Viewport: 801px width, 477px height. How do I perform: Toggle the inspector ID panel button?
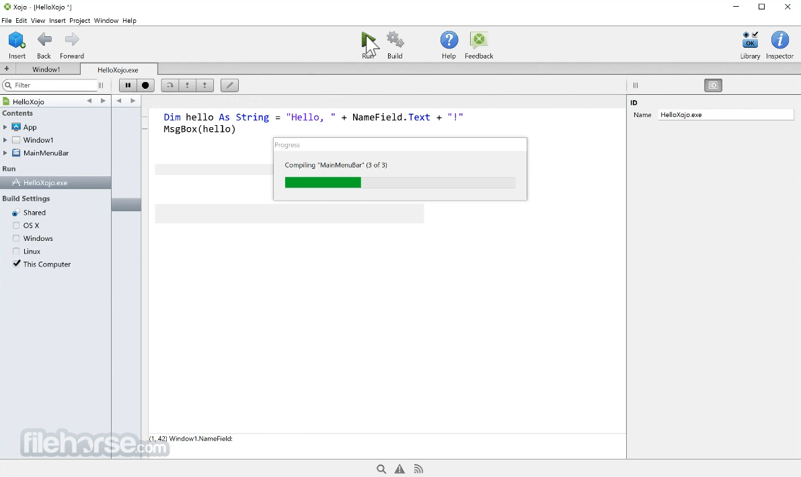[x=713, y=85]
